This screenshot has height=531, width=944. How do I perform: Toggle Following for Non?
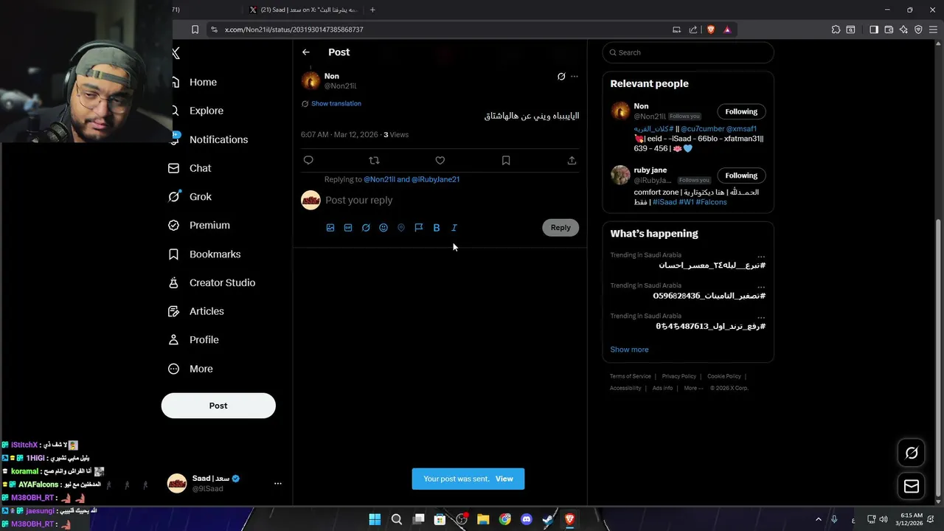(741, 111)
